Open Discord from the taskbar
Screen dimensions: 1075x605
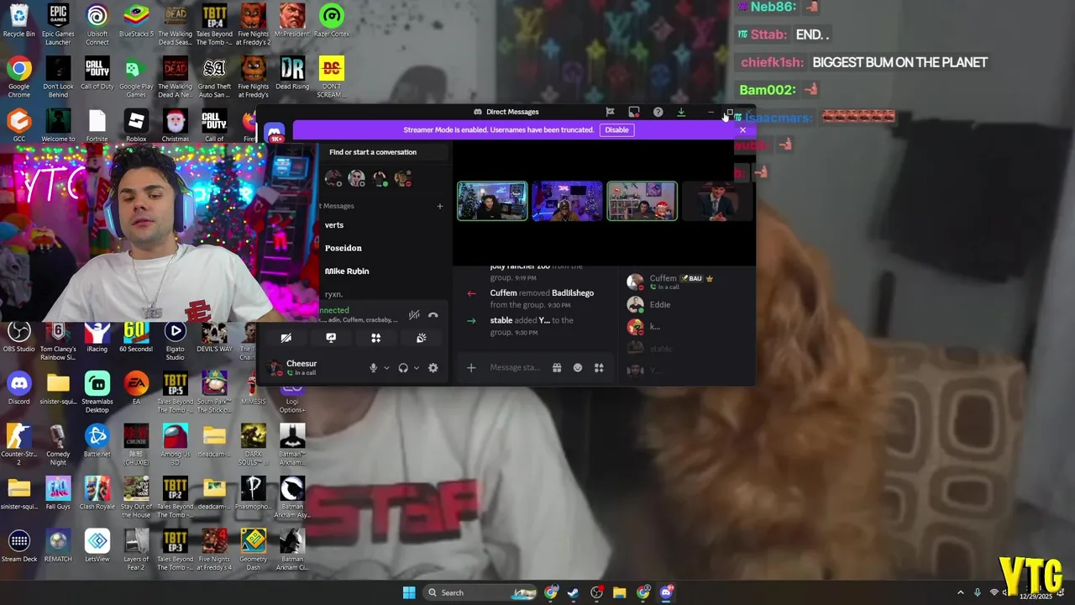(666, 592)
